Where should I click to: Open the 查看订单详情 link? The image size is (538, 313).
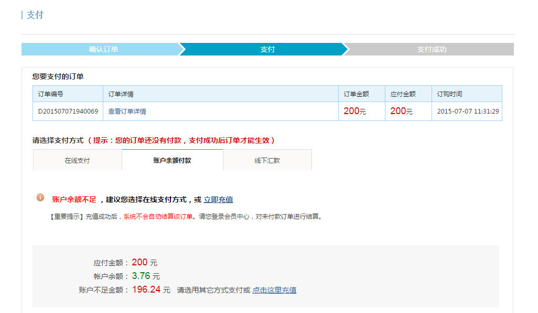127,111
